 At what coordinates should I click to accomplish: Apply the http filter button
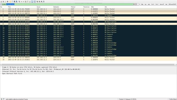point(142,4)
